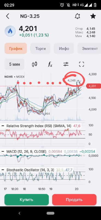101x220 pixels.
Task: Go back using the top-left arrow
Action: pyautogui.click(x=8, y=16)
